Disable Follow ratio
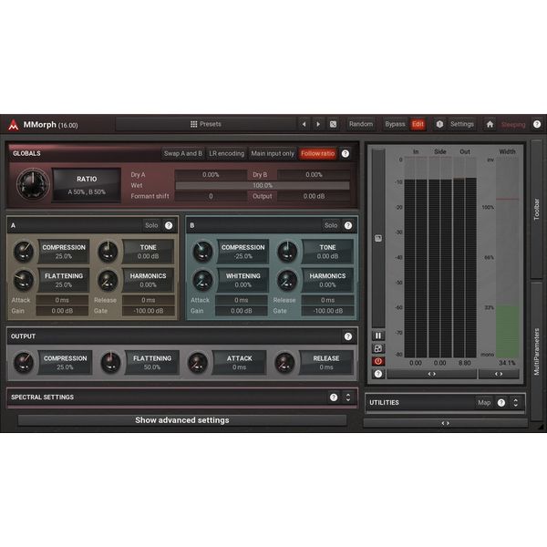547x547 pixels. pyautogui.click(x=317, y=153)
